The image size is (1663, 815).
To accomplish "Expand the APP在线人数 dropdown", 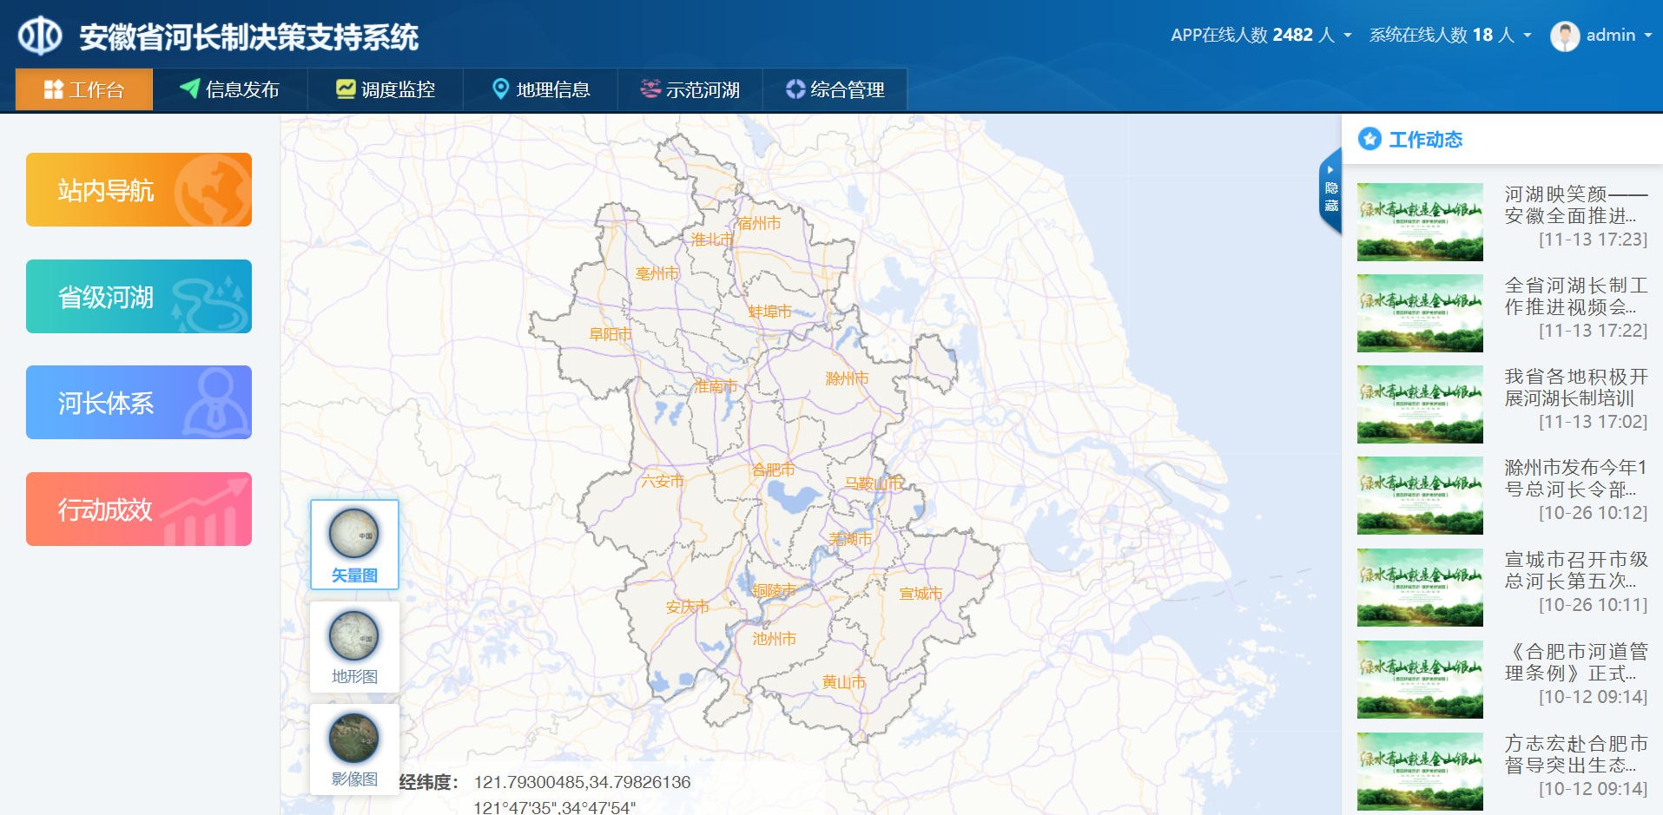I will pos(1348,36).
